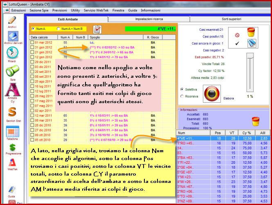Click the LottoQueen crown icon in menu bar
Screen dimensions: 272x205
(x=7, y=10)
